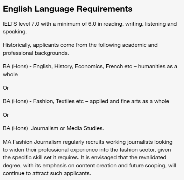Viewport: 184px width, 180px height.
Task: Click the word 'Economics' in the humanities list
Action: pos(89,66)
